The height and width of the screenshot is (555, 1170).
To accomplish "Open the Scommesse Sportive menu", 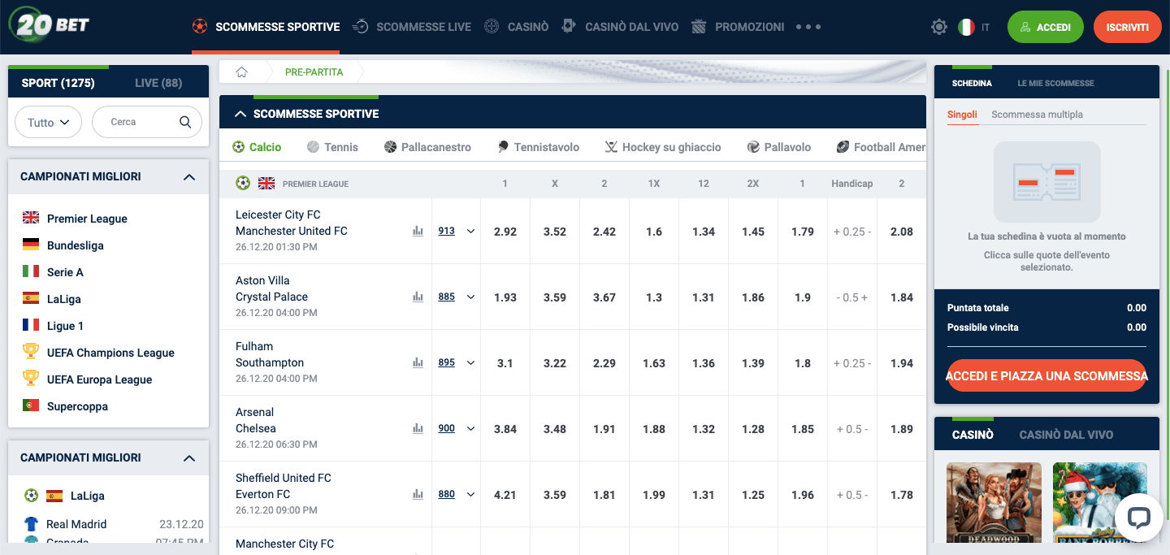I will pos(266,27).
